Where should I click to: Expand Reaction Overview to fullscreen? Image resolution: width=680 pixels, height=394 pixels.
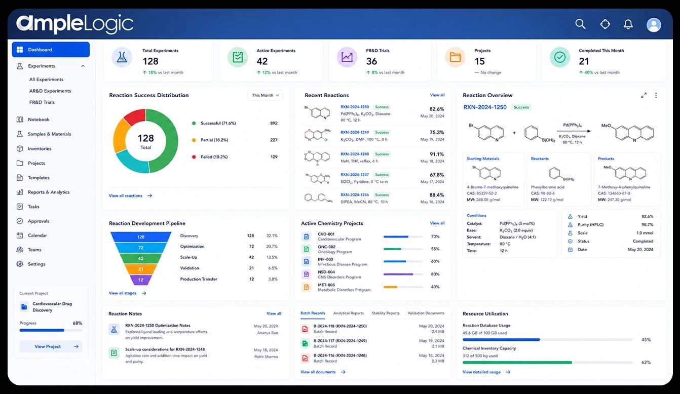644,95
